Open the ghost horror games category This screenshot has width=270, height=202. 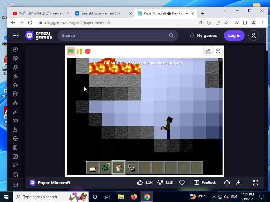point(15,174)
